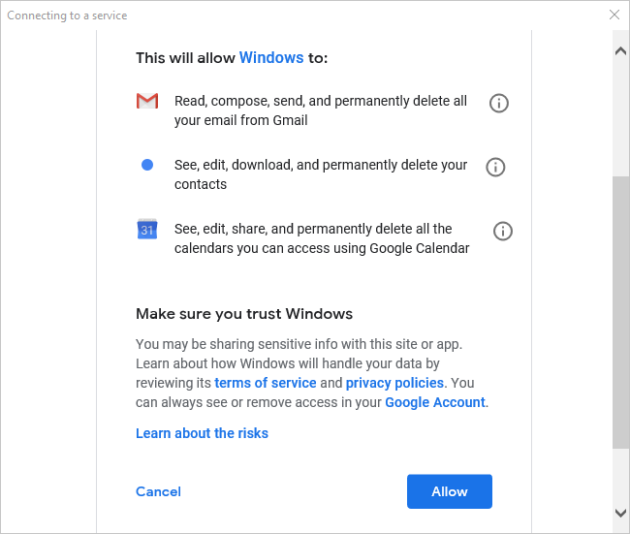Click the Google Calendar icon
630x534 pixels.
tap(147, 230)
